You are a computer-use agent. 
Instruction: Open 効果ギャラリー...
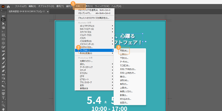pos(94,61)
